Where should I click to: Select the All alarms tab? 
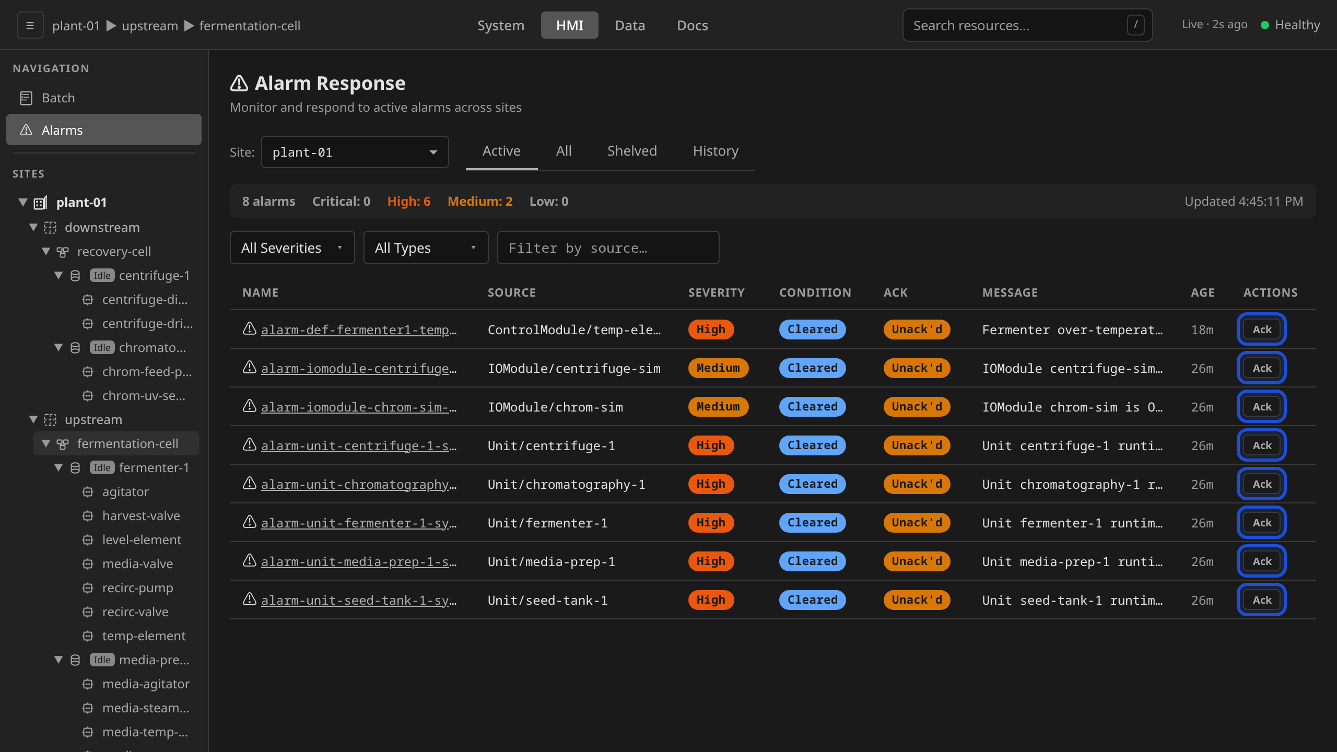click(x=564, y=151)
